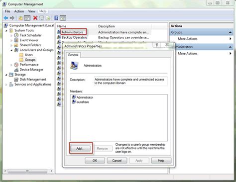Click the Apply button in the dialog
The image size is (236, 182).
[x=139, y=161]
